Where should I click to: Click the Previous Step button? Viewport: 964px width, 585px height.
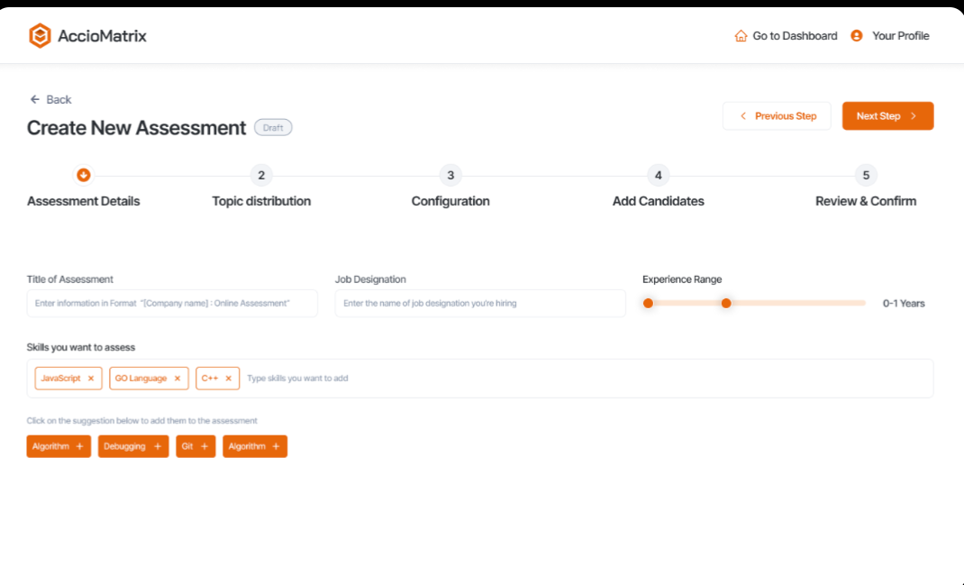[777, 115]
